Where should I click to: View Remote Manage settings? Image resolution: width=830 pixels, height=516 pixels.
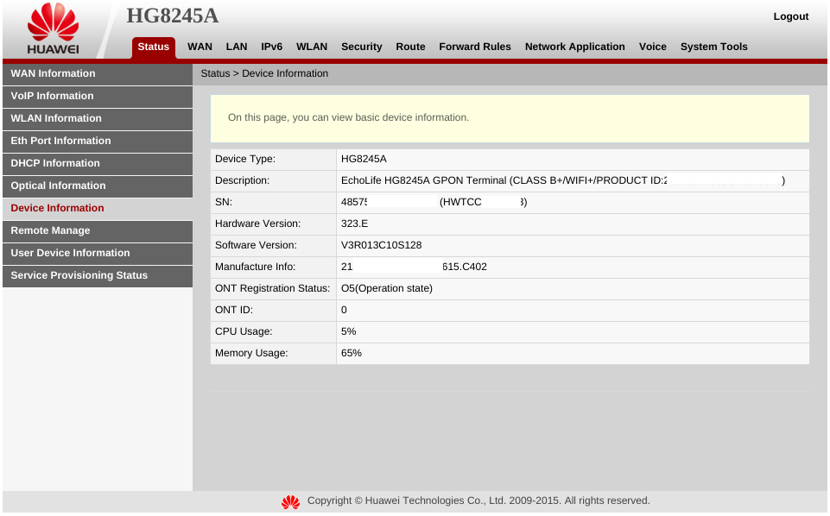49,230
